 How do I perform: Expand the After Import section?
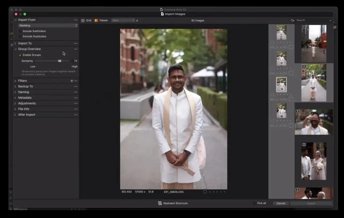pyautogui.click(x=15, y=115)
